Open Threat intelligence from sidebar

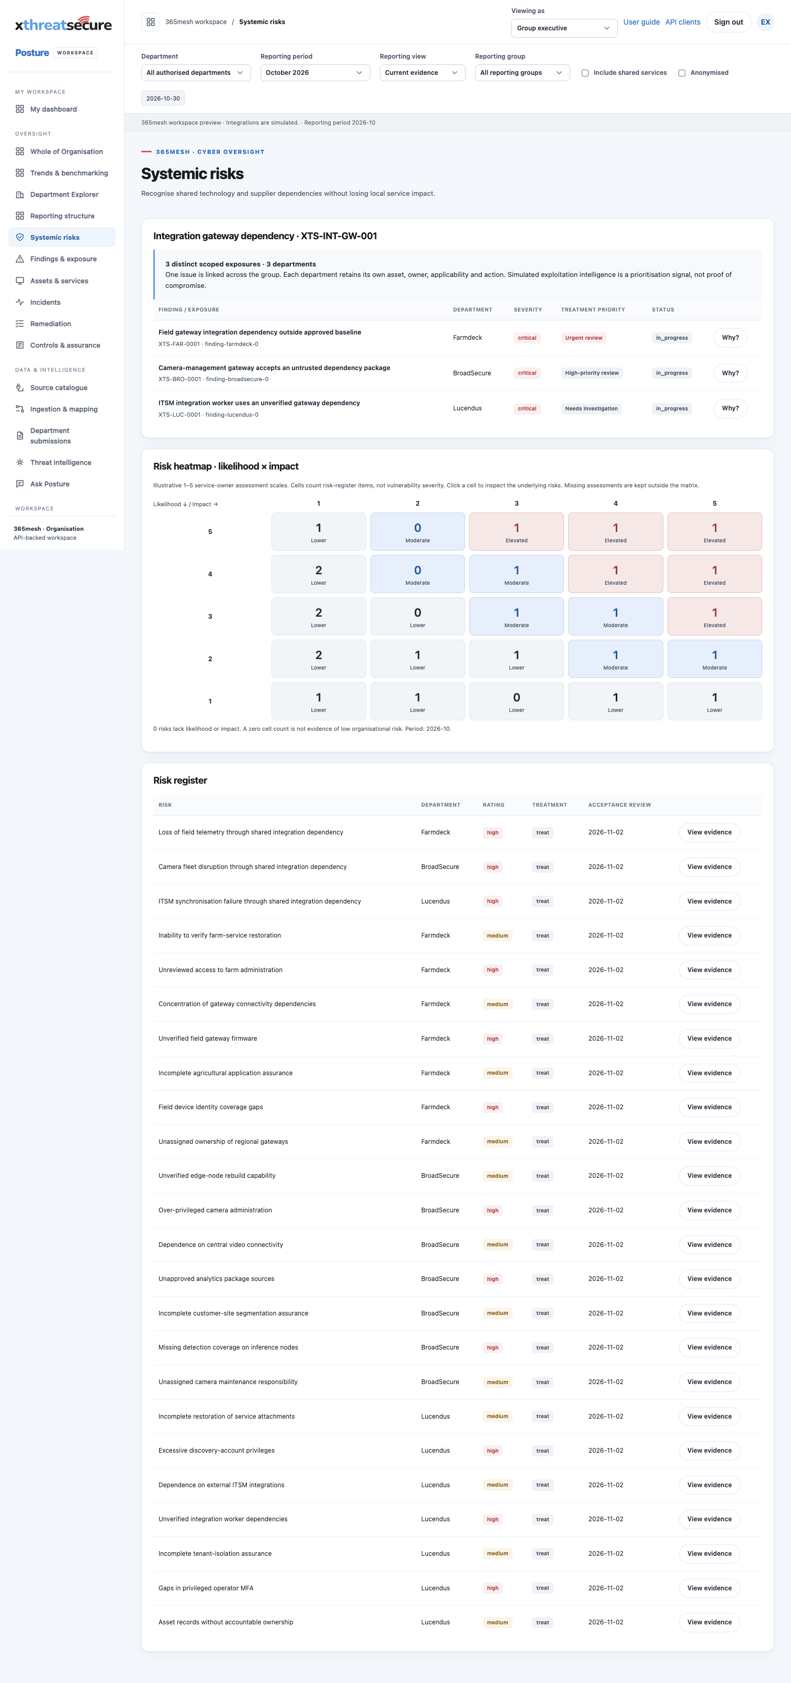coord(62,463)
